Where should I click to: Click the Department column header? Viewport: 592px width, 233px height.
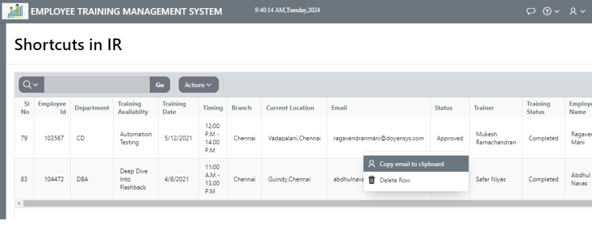pyautogui.click(x=91, y=108)
